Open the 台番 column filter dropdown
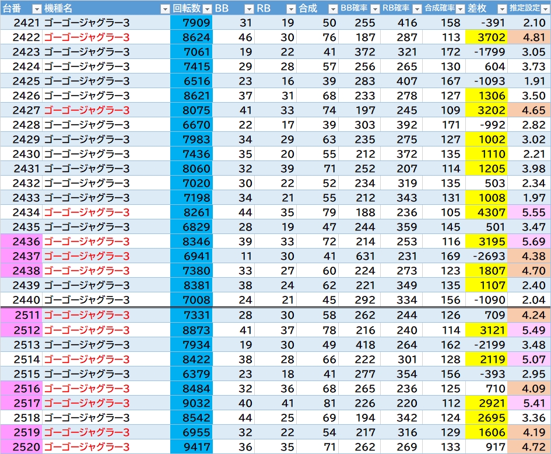The image size is (551, 454). point(37,9)
